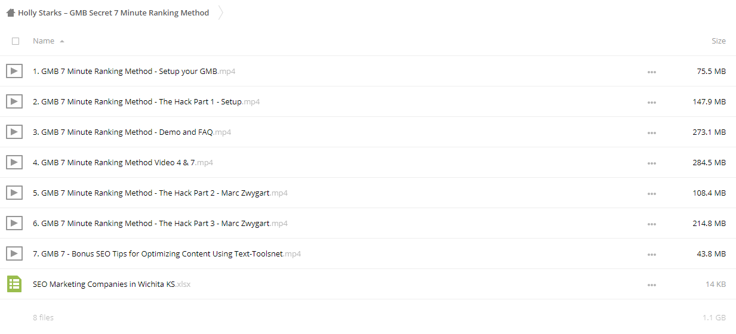The width and height of the screenshot is (736, 334).
Task: Open the Holly Starks folder breadcrumb link
Action: click(113, 13)
